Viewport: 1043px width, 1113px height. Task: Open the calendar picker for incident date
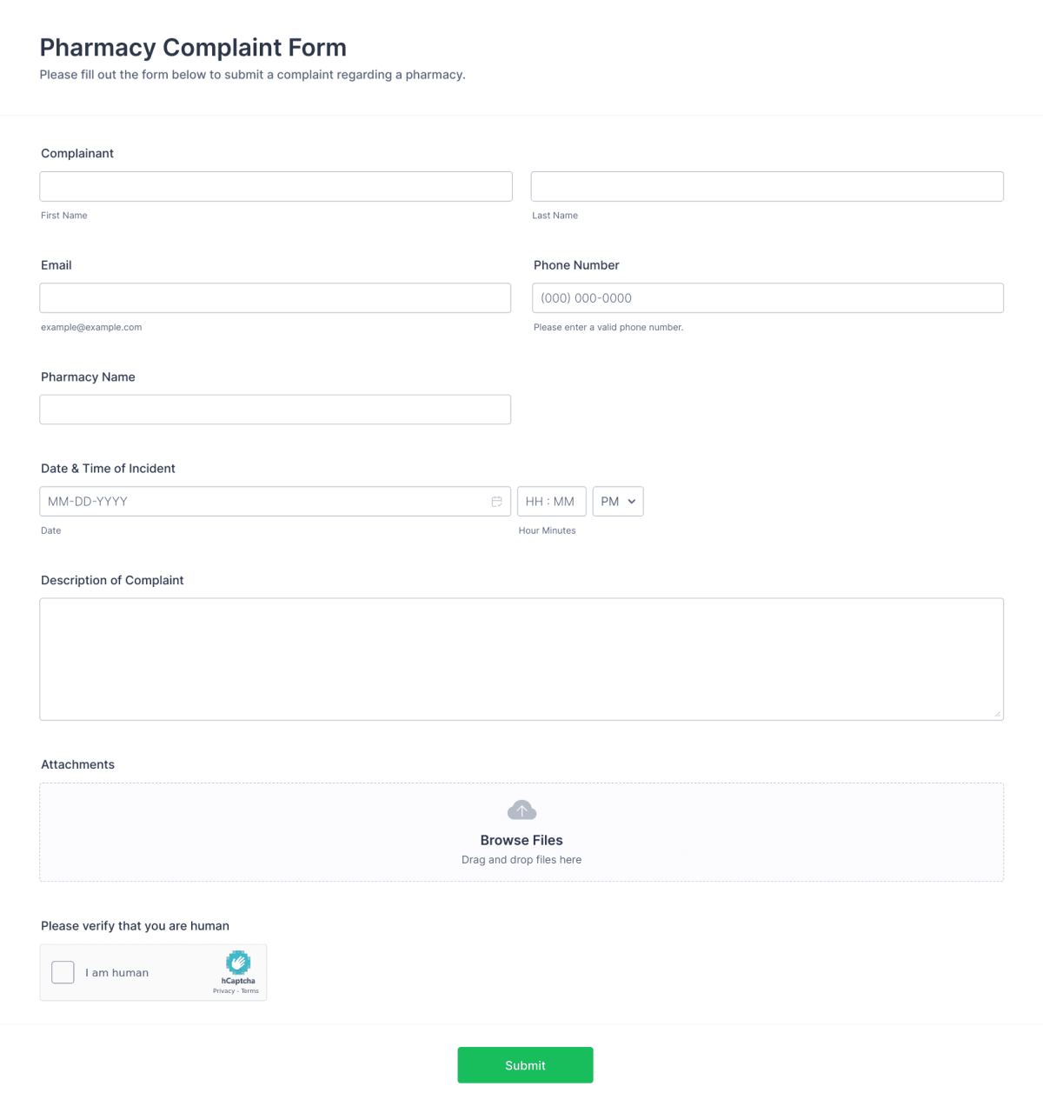(496, 501)
